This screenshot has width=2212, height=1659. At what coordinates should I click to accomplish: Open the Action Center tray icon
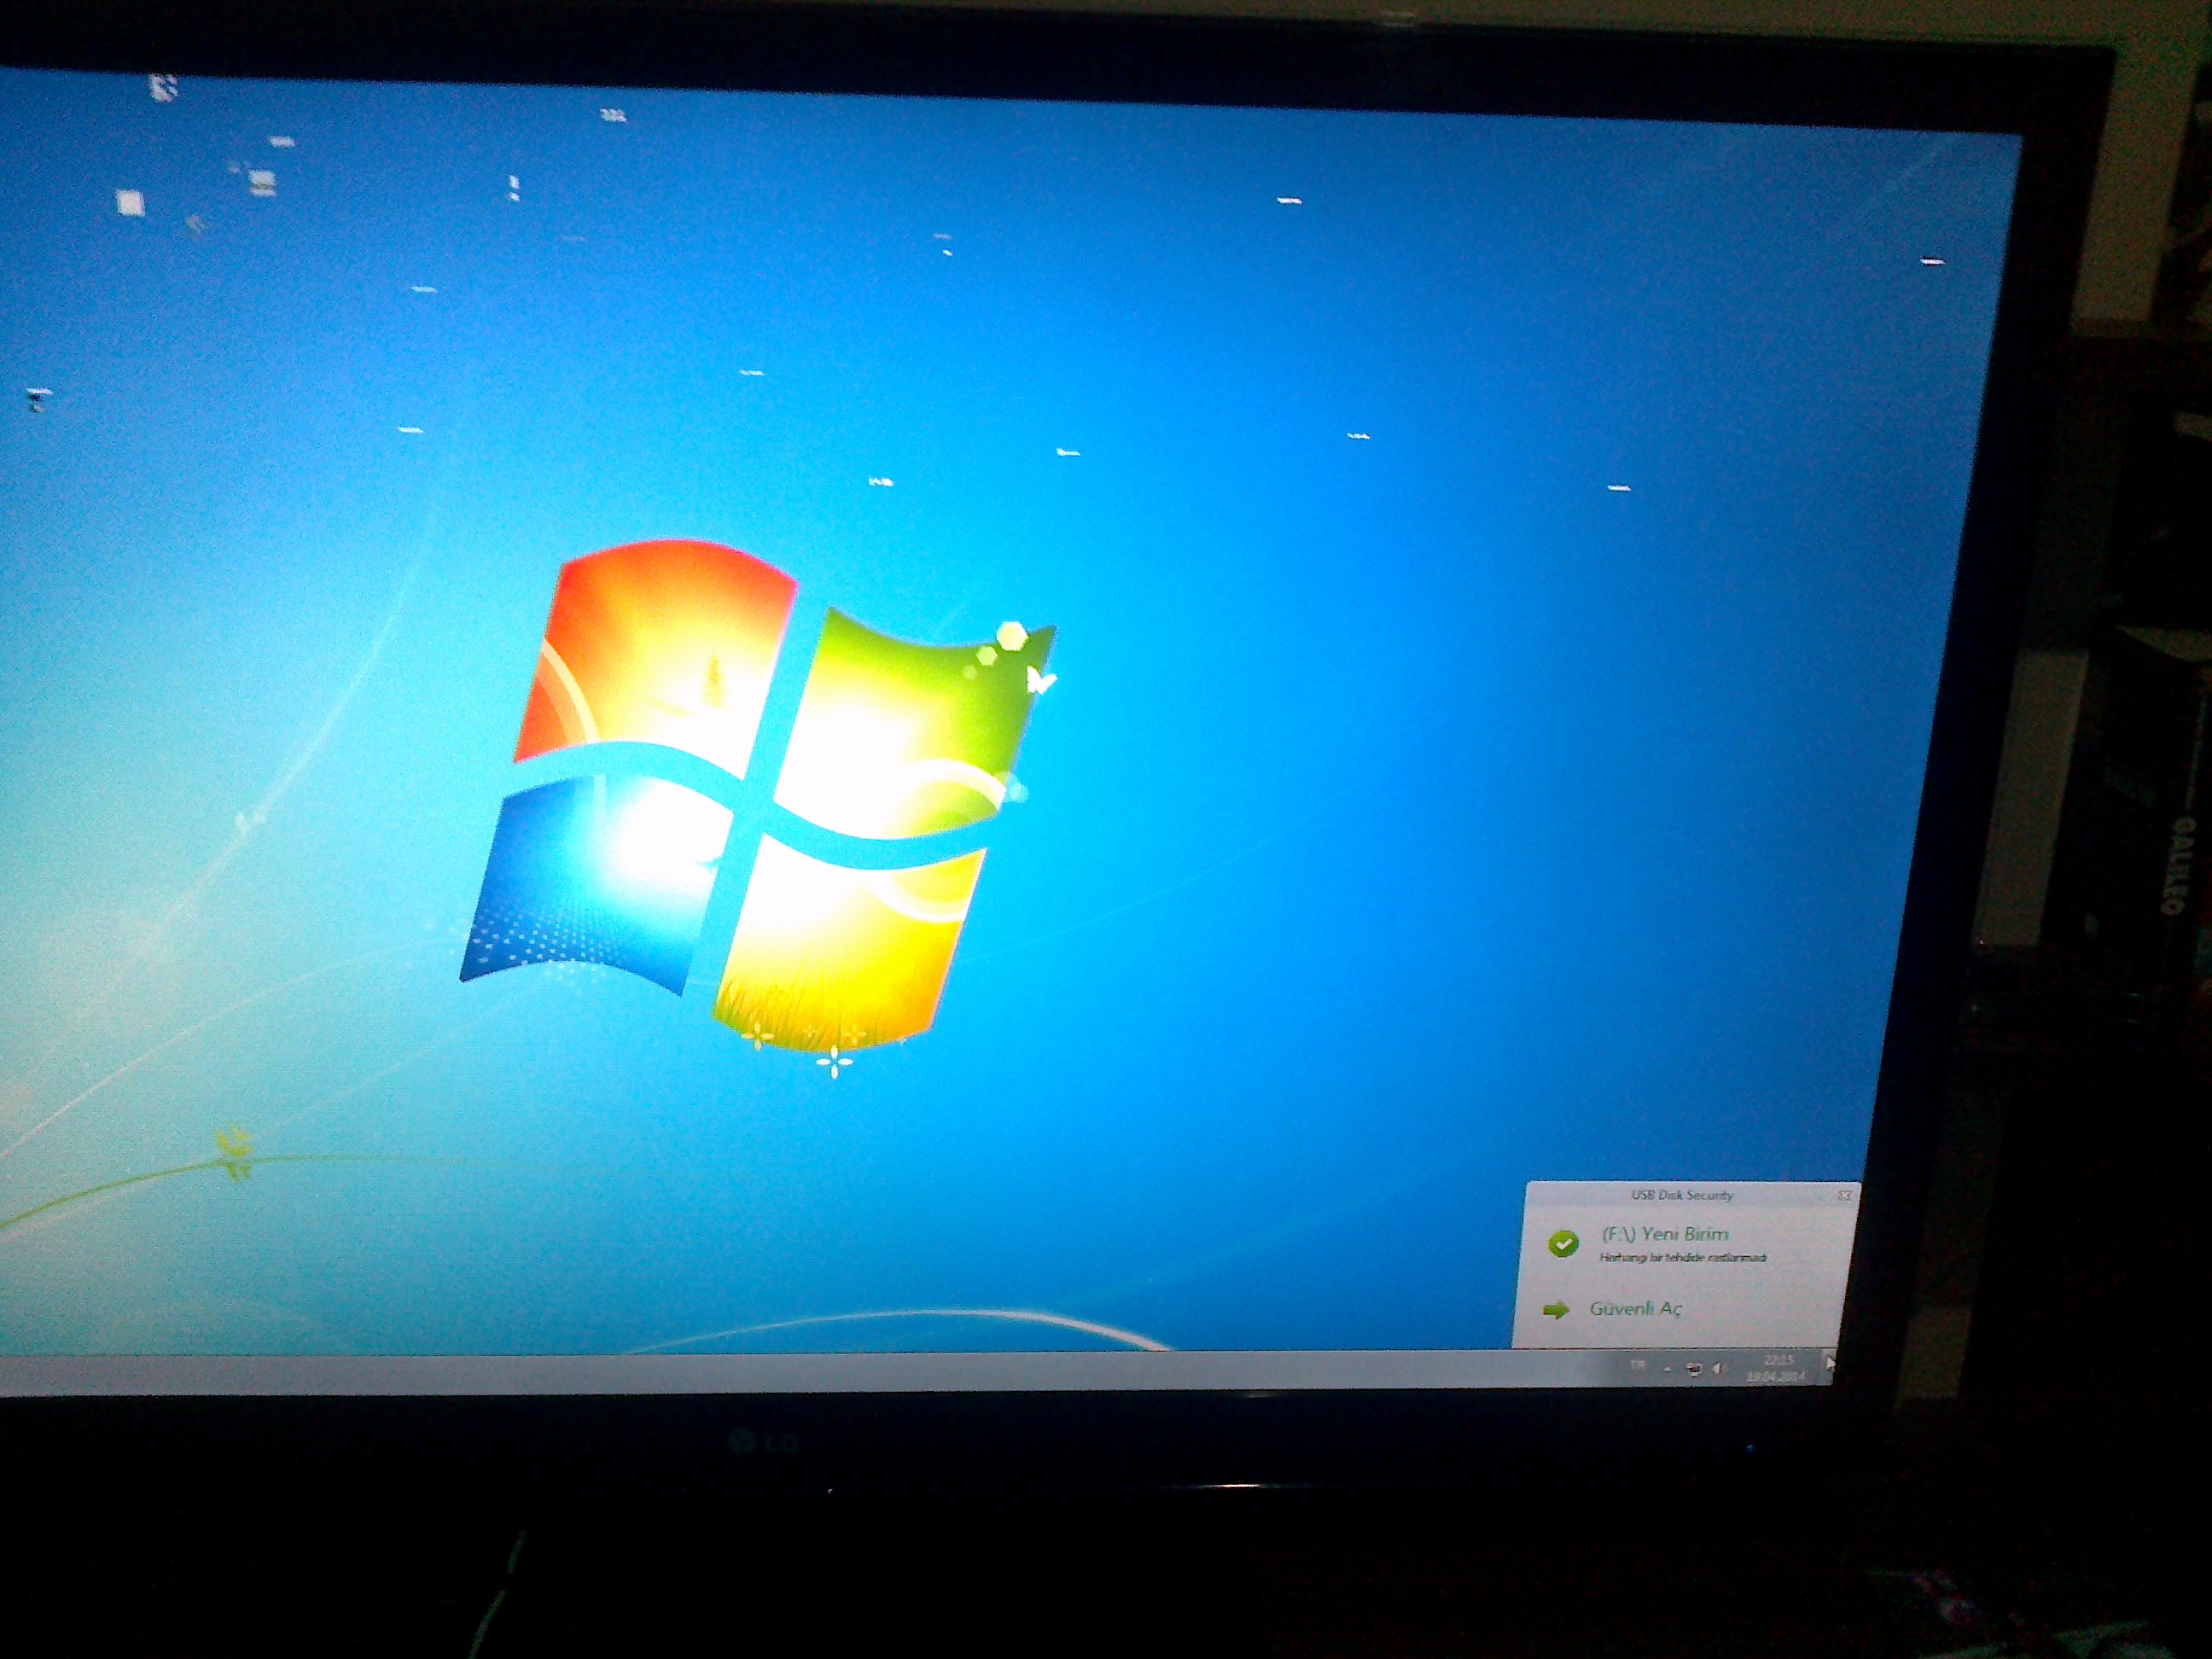1693,1369
